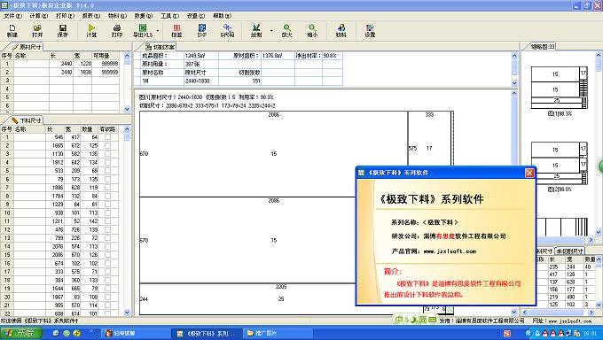Expand dropdown arrow beside 导出XLS

[158, 31]
